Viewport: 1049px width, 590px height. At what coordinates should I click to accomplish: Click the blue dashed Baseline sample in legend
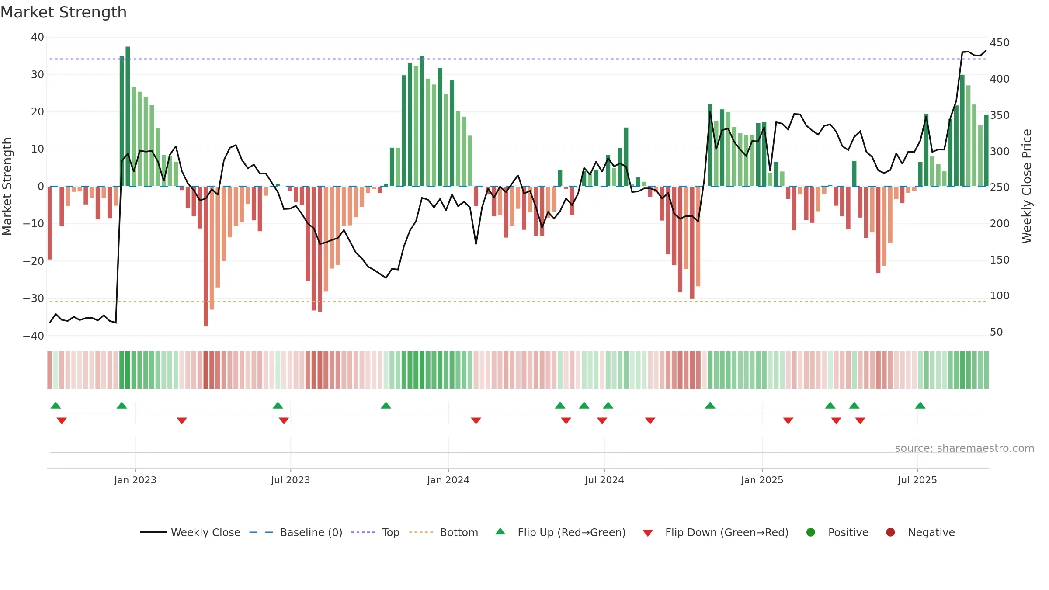[261, 532]
